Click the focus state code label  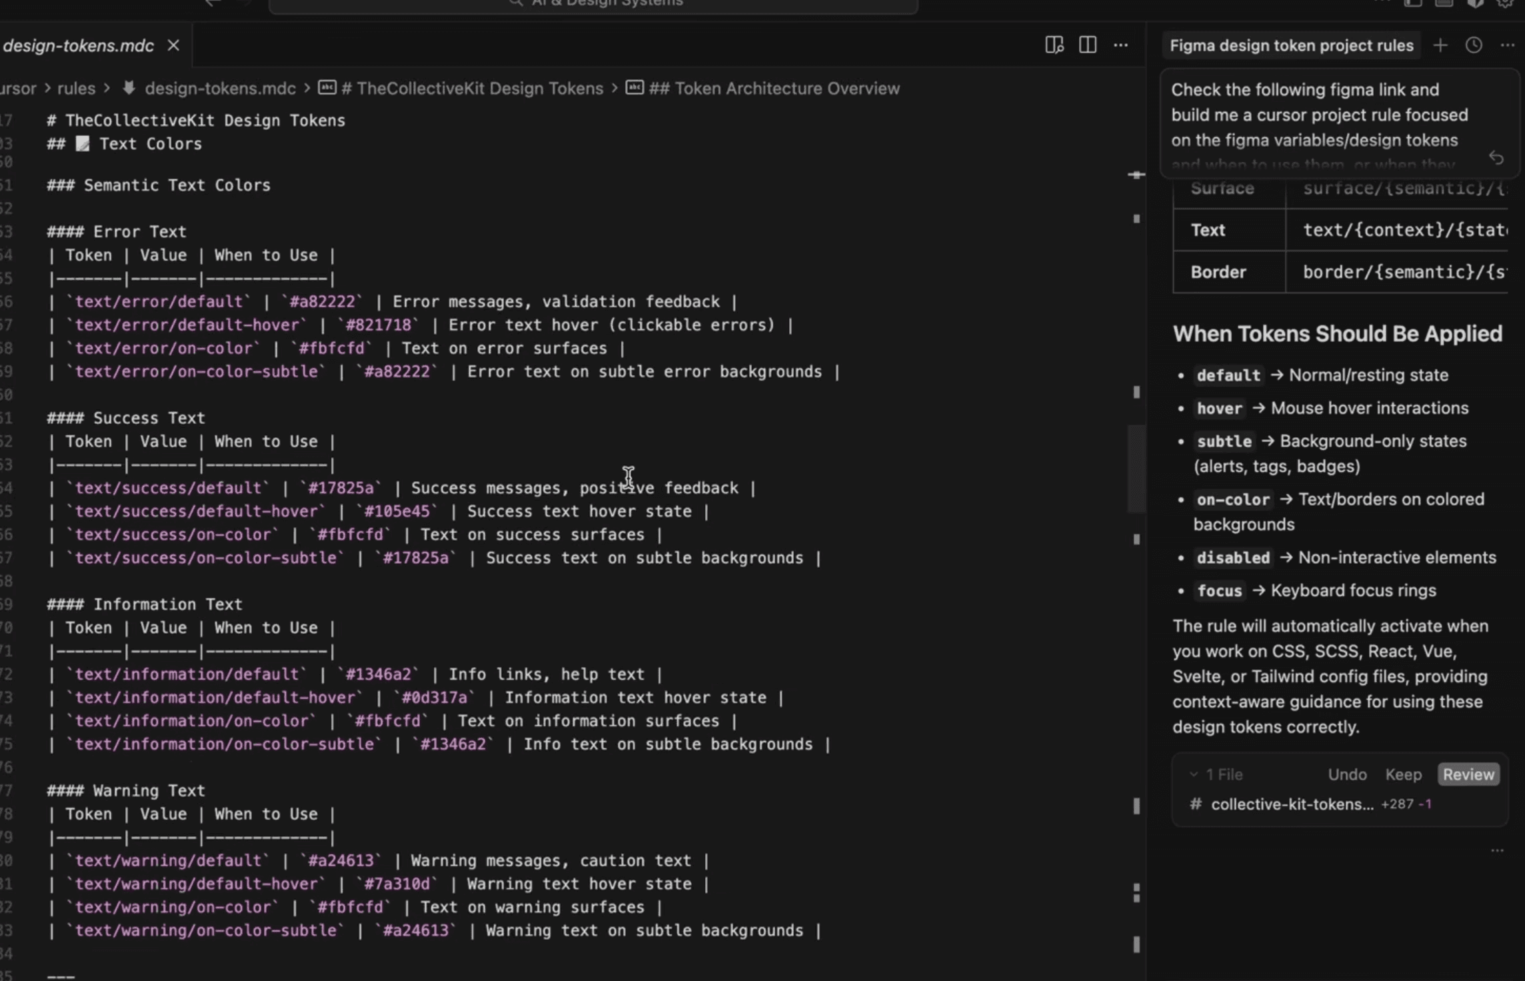coord(1219,591)
